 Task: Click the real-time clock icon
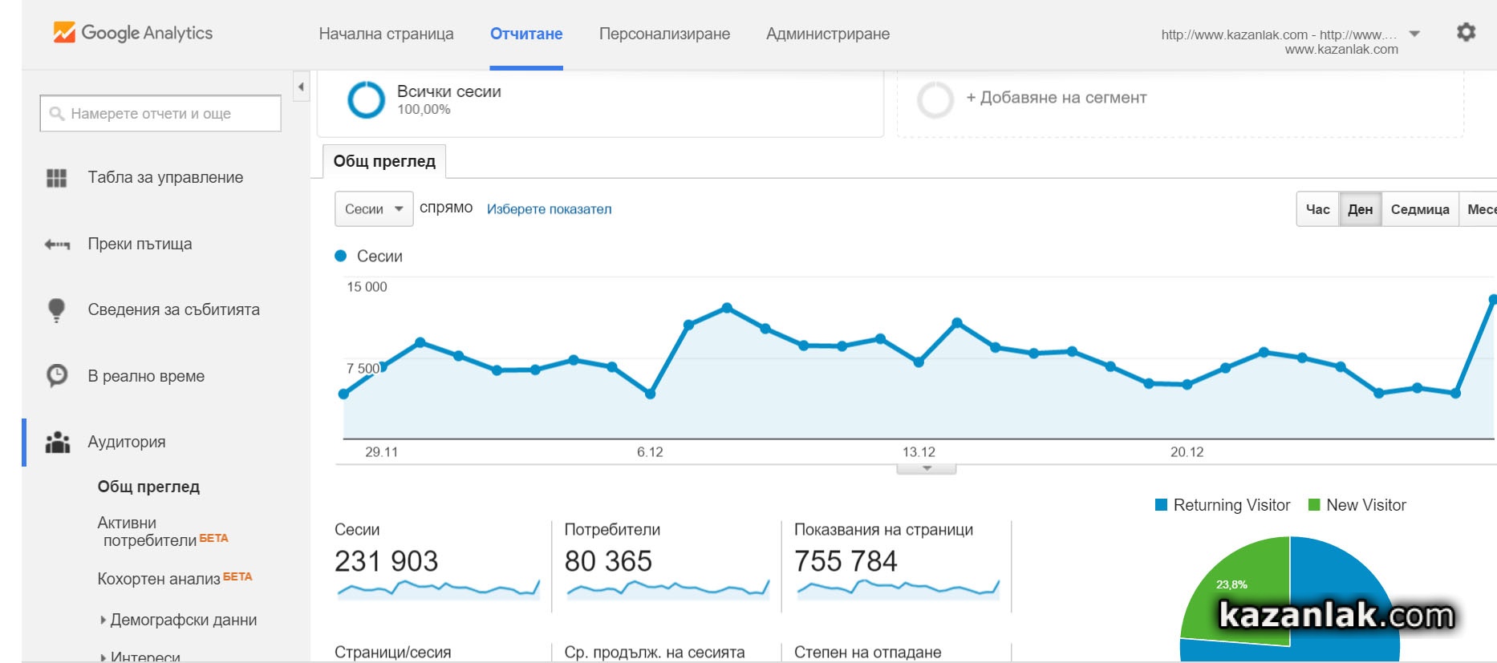[x=56, y=376]
